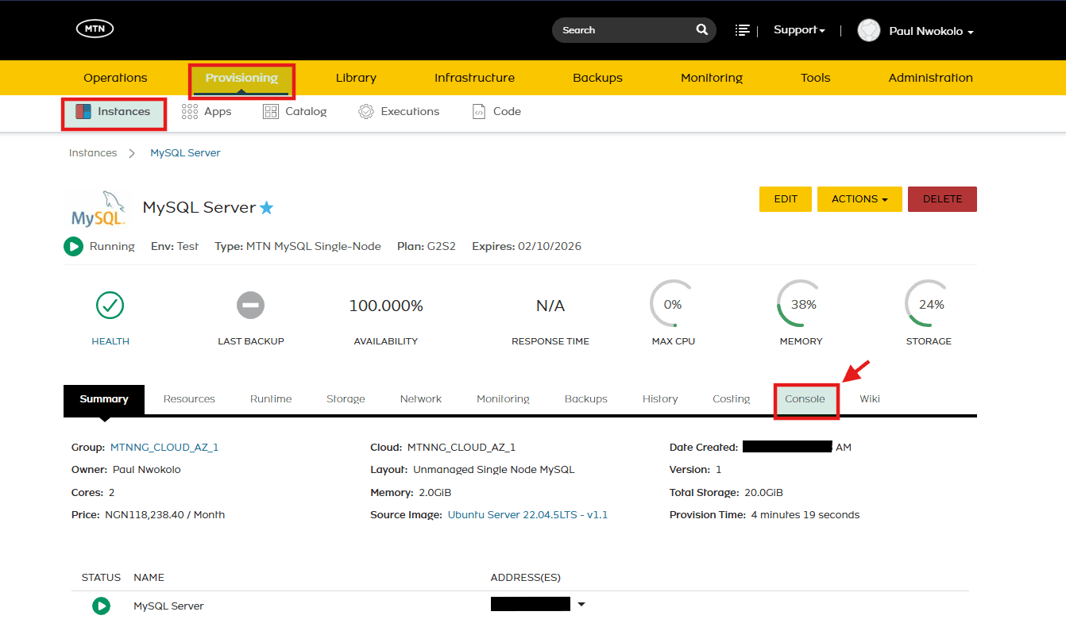Click the Memory 38% gauge

[x=801, y=305]
